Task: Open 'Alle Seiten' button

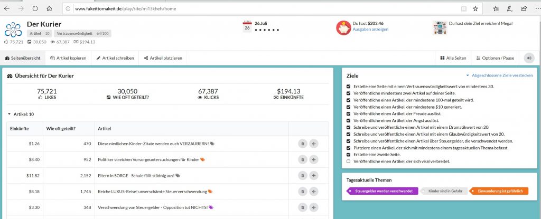Action: coord(453,58)
